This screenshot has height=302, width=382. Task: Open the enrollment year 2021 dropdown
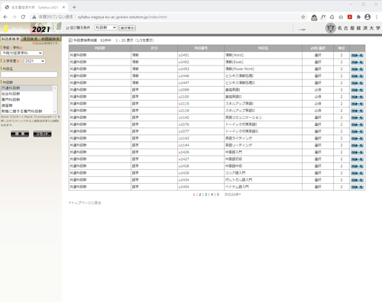click(34, 61)
